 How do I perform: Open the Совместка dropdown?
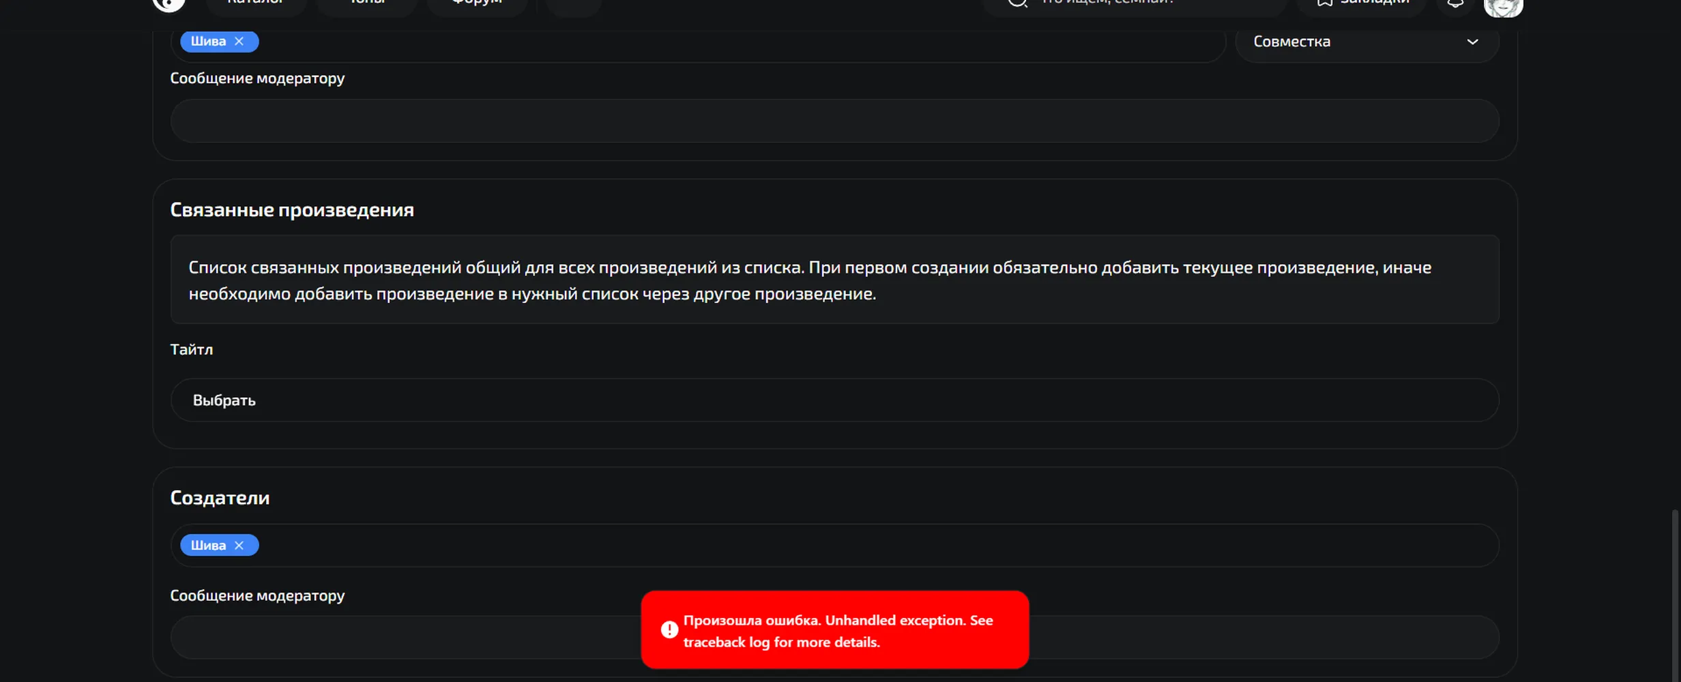coord(1366,42)
